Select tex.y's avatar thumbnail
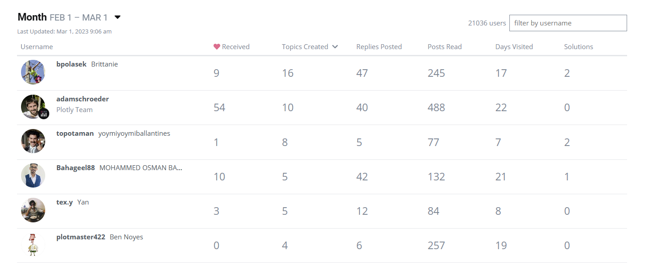Viewport: 645px width, 263px height. coord(33,210)
